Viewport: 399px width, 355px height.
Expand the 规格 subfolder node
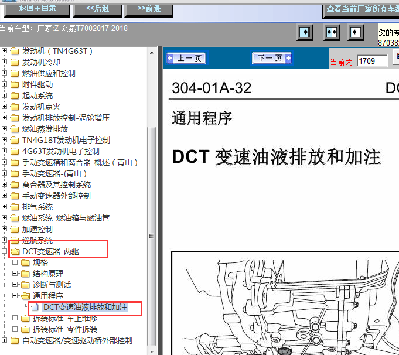pos(15,262)
